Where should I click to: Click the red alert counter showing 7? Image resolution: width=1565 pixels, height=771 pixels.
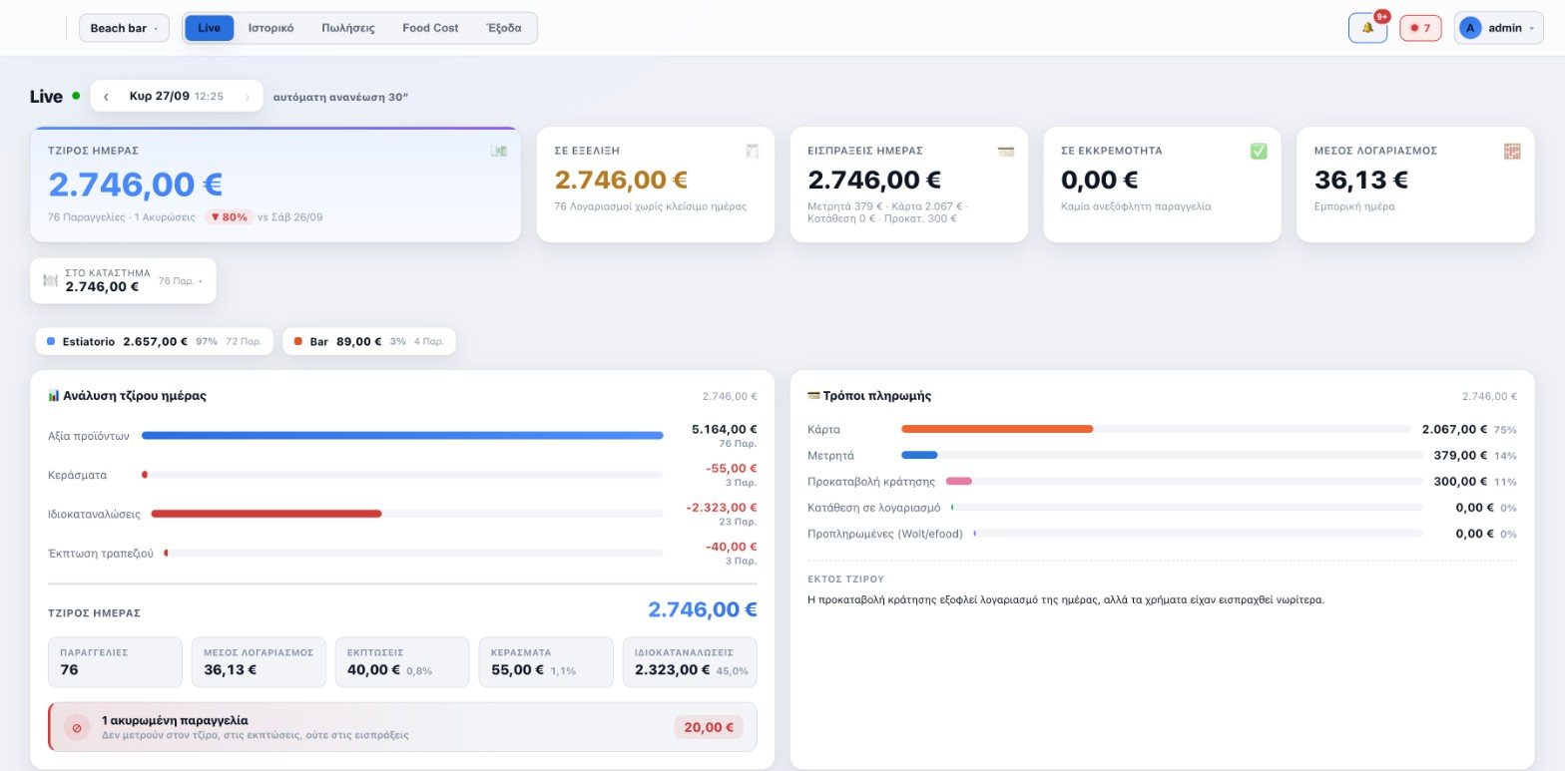1420,28
